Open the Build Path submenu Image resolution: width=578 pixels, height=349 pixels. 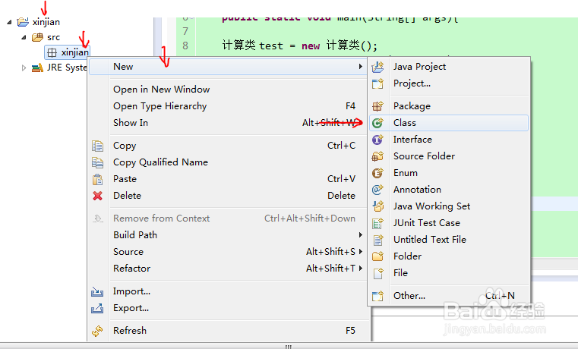coord(135,235)
